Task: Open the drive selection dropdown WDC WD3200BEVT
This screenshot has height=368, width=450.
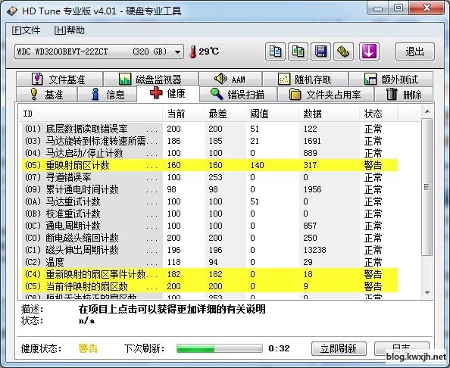Action: [x=99, y=51]
